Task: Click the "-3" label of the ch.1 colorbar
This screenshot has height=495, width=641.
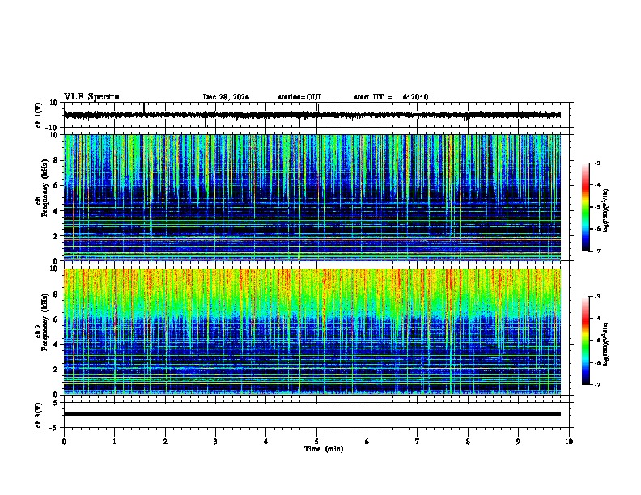Action: pyautogui.click(x=597, y=163)
